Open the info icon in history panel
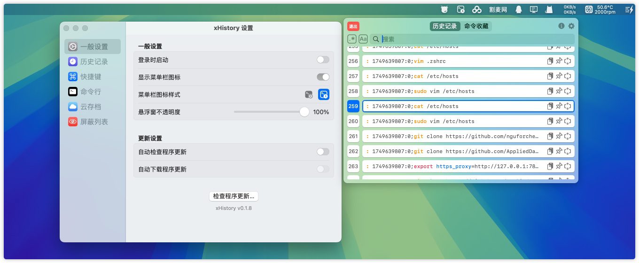This screenshot has height=263, width=639. pyautogui.click(x=561, y=26)
